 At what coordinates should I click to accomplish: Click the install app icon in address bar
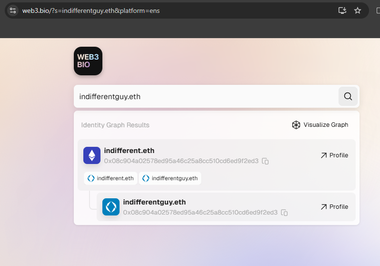tap(342, 10)
